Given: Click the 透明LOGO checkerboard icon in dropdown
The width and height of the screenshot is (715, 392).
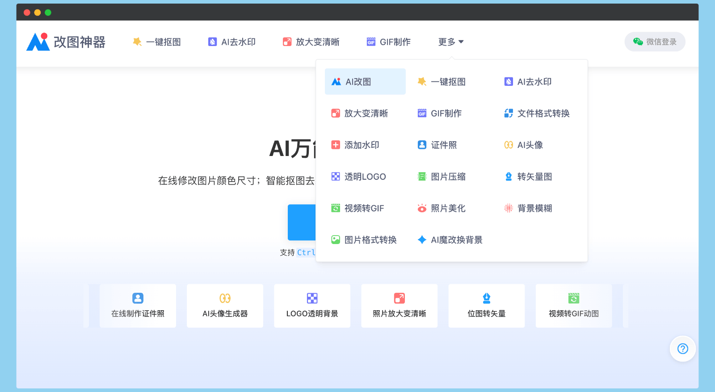Looking at the screenshot, I should click(336, 177).
